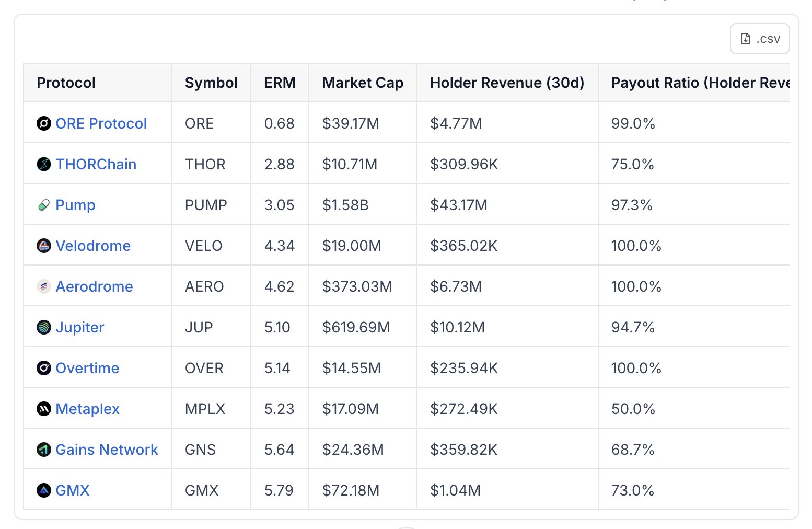Click the Jupiter logo icon
Image resolution: width=812 pixels, height=529 pixels.
tap(44, 327)
